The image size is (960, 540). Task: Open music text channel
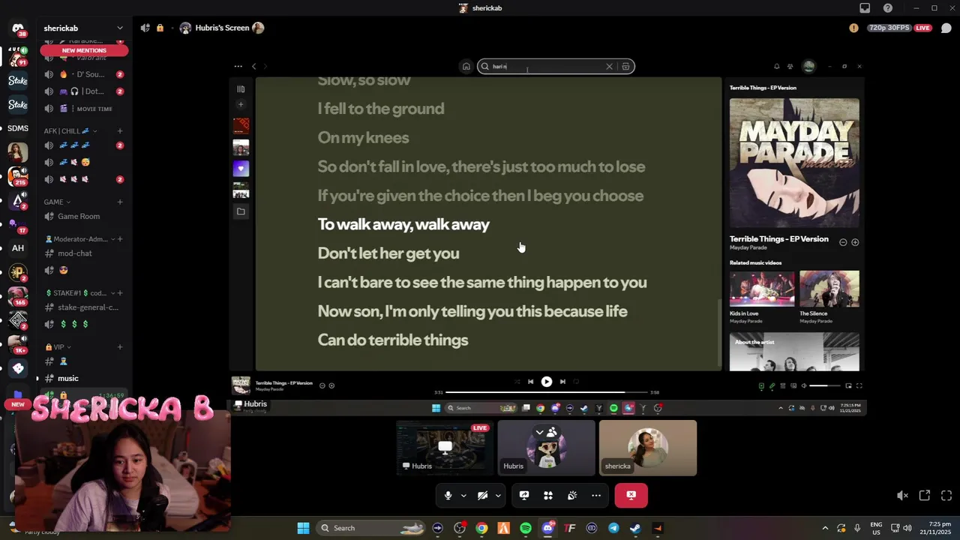coord(68,378)
